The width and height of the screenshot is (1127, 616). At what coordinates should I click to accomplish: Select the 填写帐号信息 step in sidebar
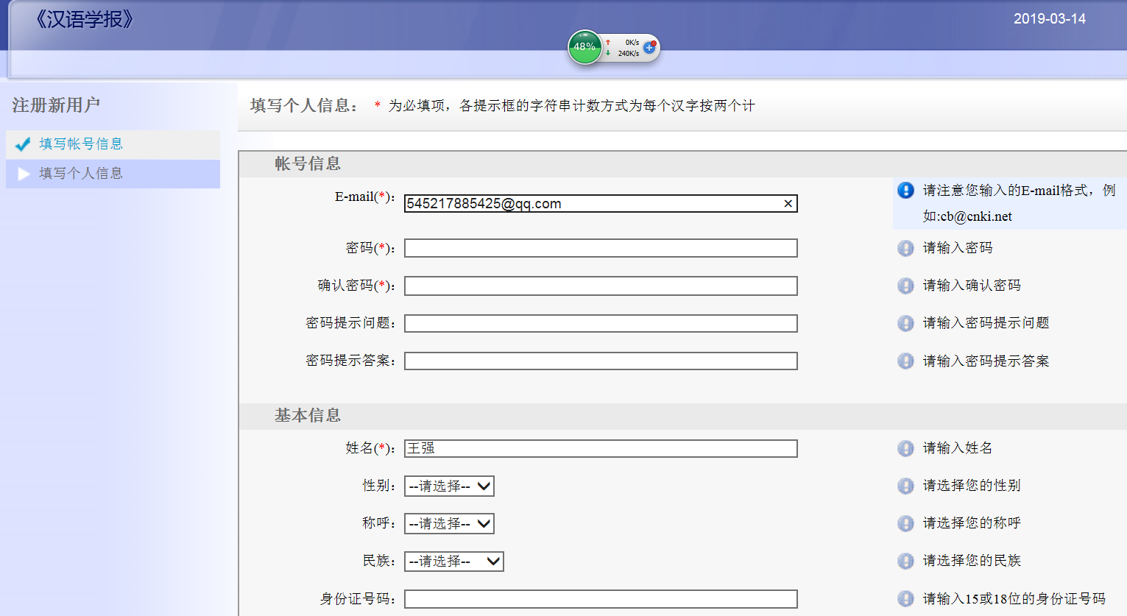tap(81, 144)
